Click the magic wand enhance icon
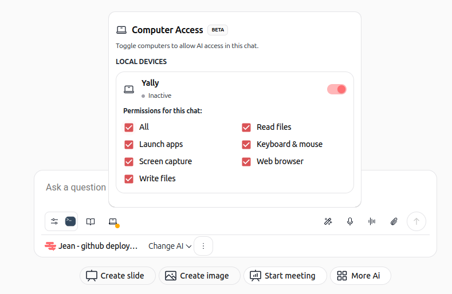 [x=328, y=221]
